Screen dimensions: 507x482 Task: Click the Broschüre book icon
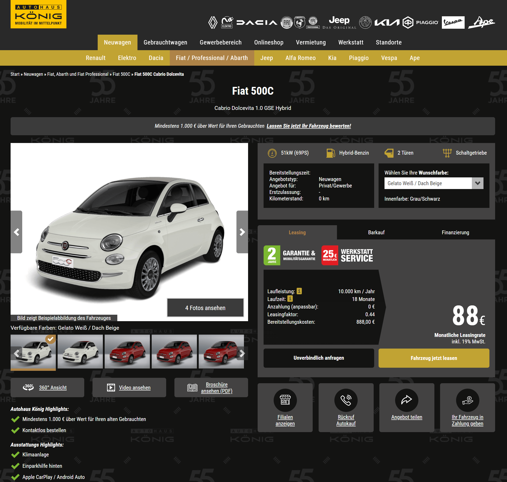coord(192,387)
